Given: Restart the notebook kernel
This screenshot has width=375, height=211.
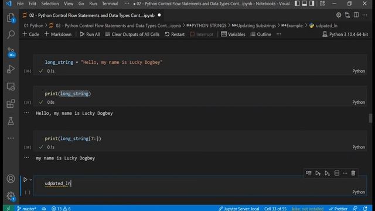Looking at the screenshot, I should [x=175, y=34].
